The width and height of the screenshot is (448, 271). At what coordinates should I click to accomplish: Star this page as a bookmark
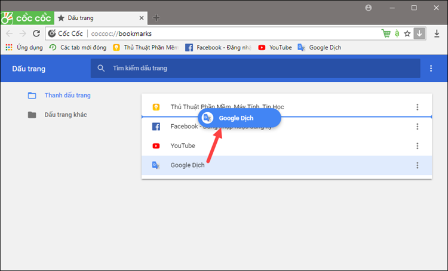tap(407, 33)
